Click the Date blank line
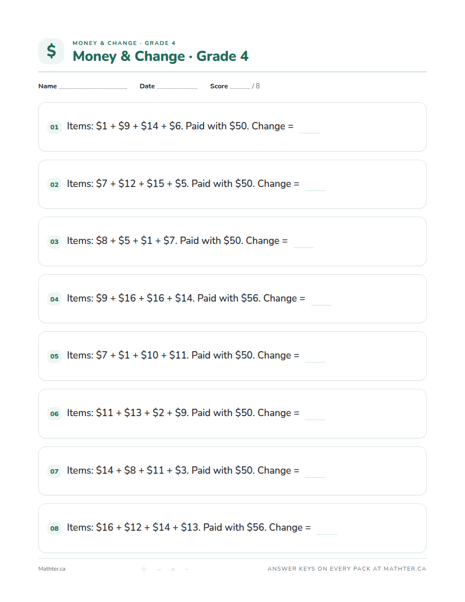The height and width of the screenshot is (602, 465). click(177, 88)
